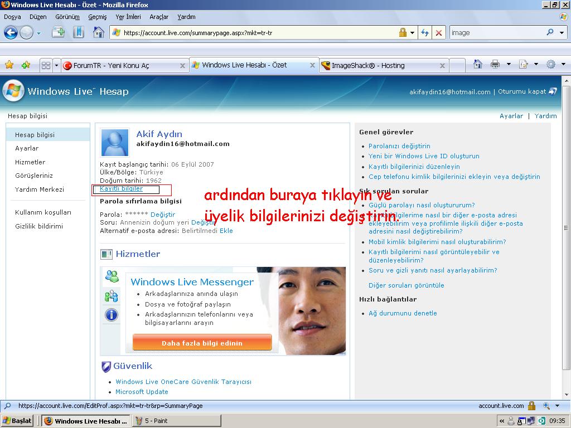This screenshot has width=571, height=428.
Task: Close the ForumTR tab
Action: [x=182, y=66]
